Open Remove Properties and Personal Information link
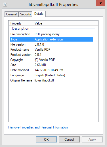This screenshot has height=147, width=107. point(38,127)
